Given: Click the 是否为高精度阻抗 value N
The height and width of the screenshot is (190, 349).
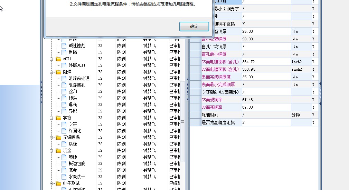Looking at the screenshot, I should click(266, 122).
